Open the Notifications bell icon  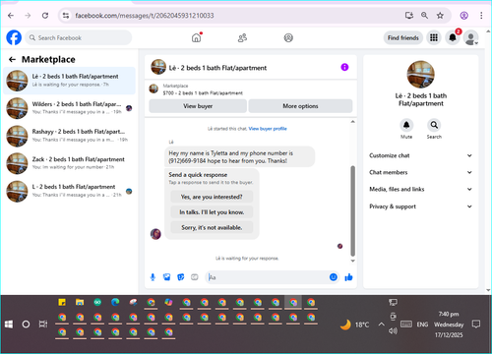pyautogui.click(x=453, y=38)
